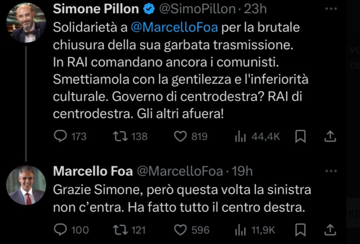Click Marcello Foa's profile picture
This screenshot has height=244, width=360.
(26, 185)
